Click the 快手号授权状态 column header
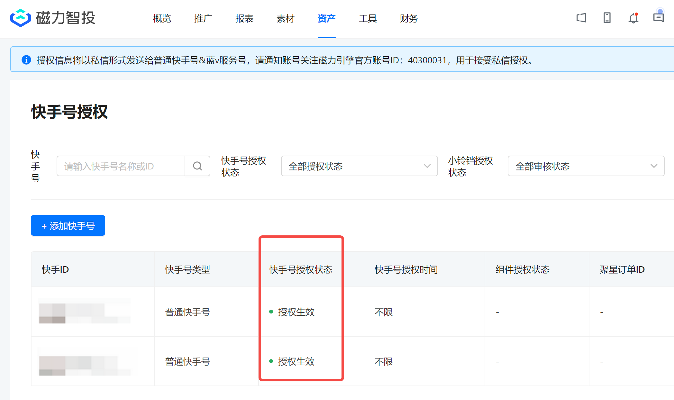Screen dimensions: 674x400 (301, 269)
